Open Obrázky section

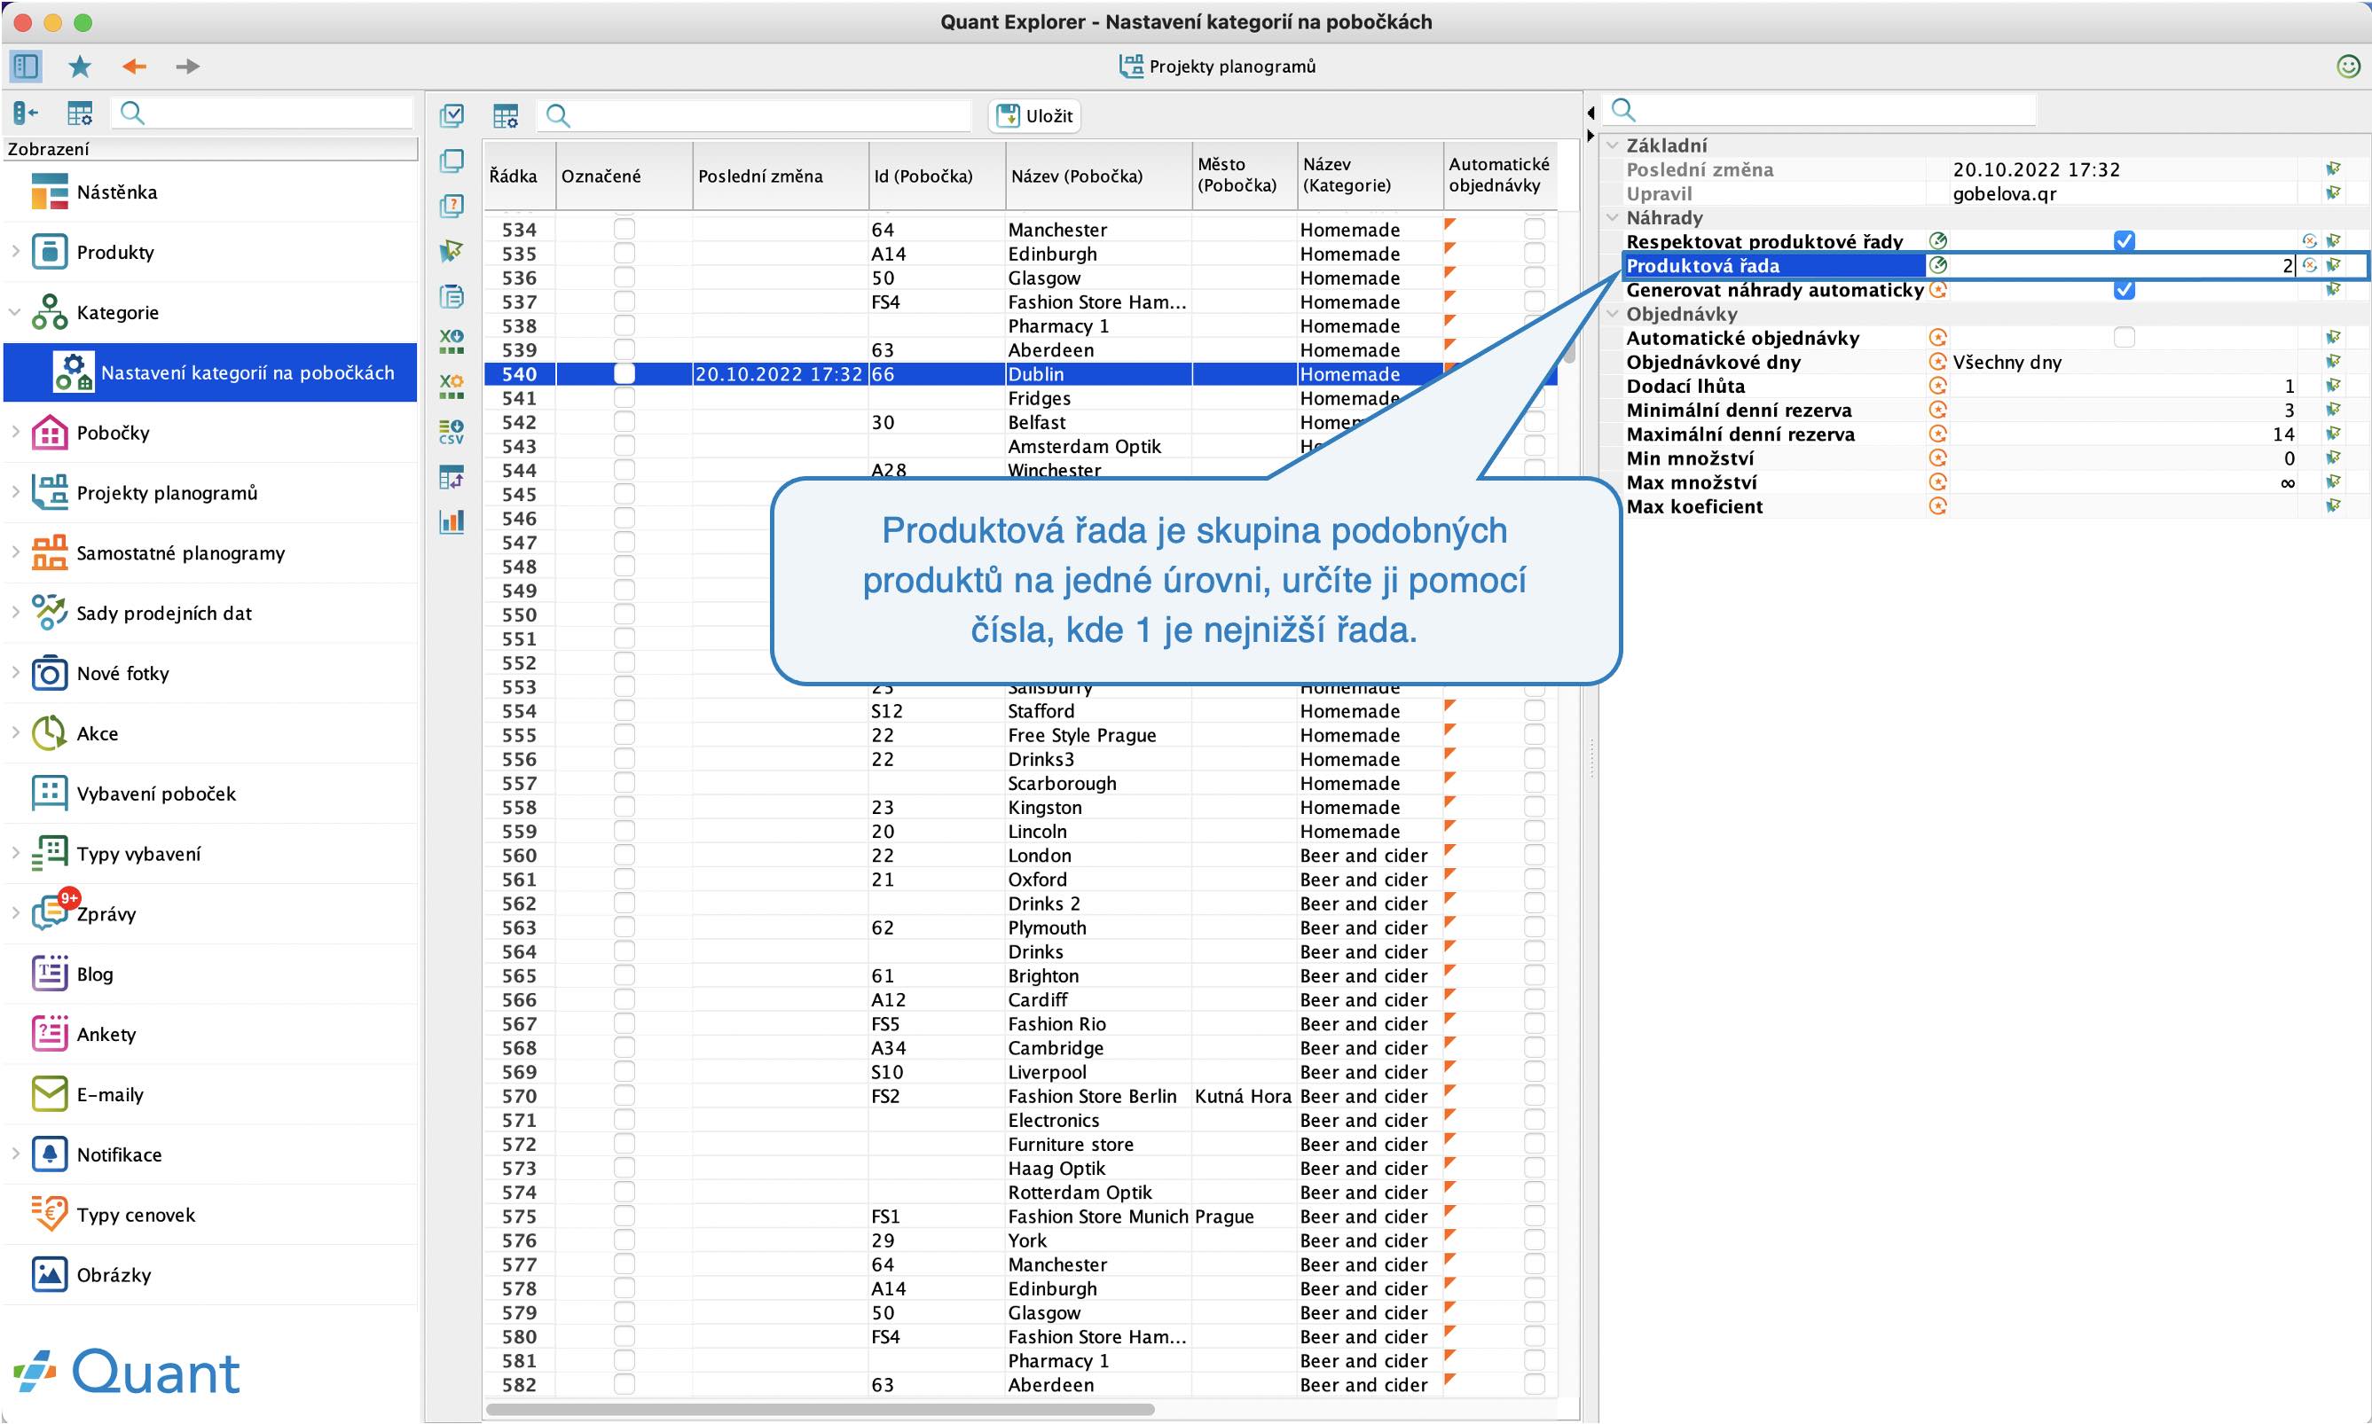(210, 1274)
